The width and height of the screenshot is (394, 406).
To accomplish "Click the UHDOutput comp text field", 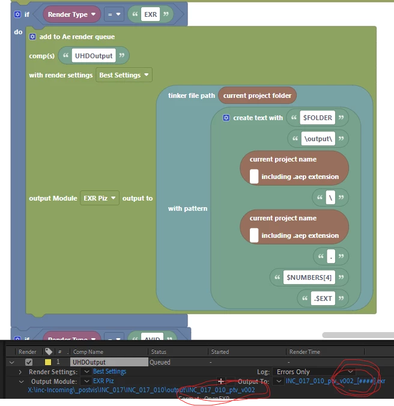I will pyautogui.click(x=94, y=56).
